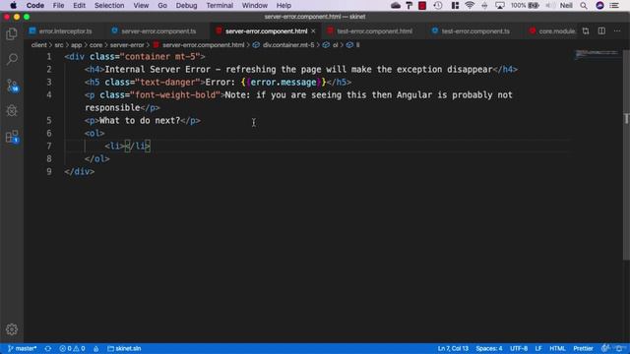
Task: Switch to core.module tab
Action: 552,30
